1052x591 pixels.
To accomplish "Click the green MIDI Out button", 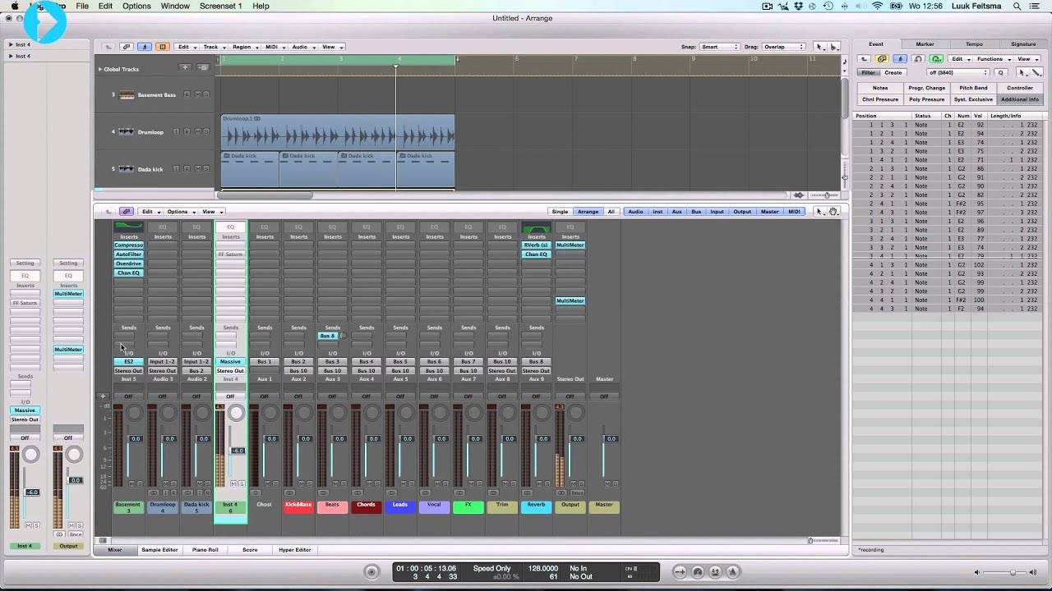I will pos(936,59).
